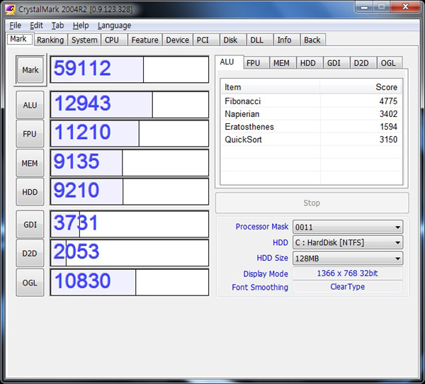The image size is (425, 384).
Task: Open the Help menu
Action: (81, 26)
